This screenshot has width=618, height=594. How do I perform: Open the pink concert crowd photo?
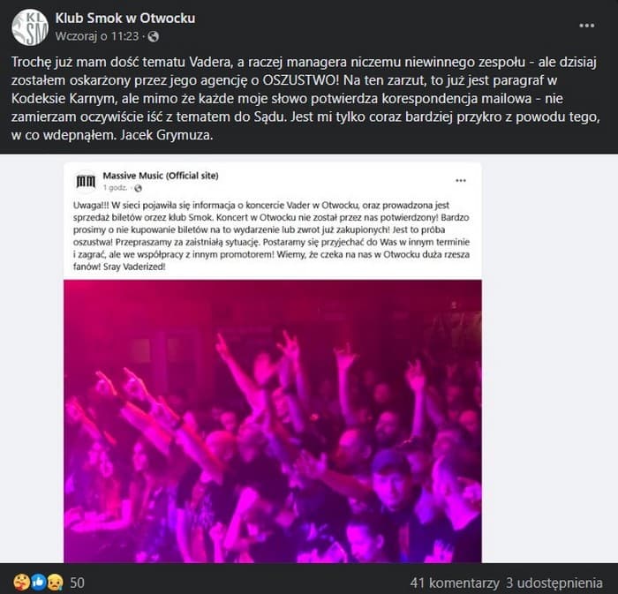[272, 421]
